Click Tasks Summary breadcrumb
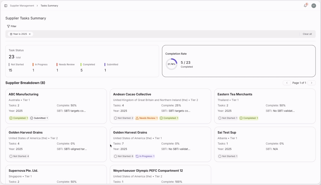Viewport: 321px width, 185px height. pos(49,6)
